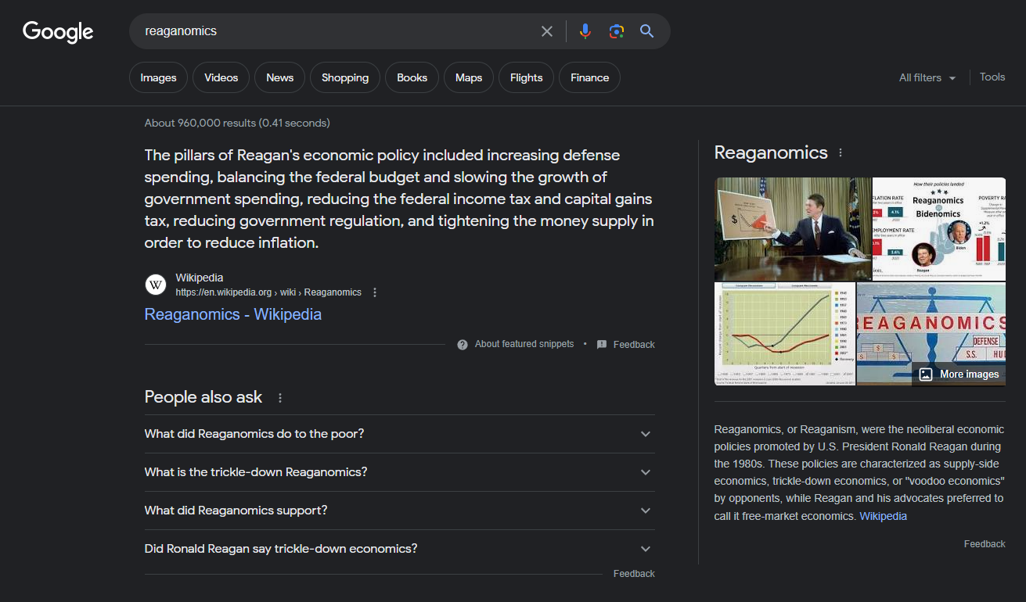Switch to the Books tab
The height and width of the screenshot is (602, 1026).
pos(412,77)
